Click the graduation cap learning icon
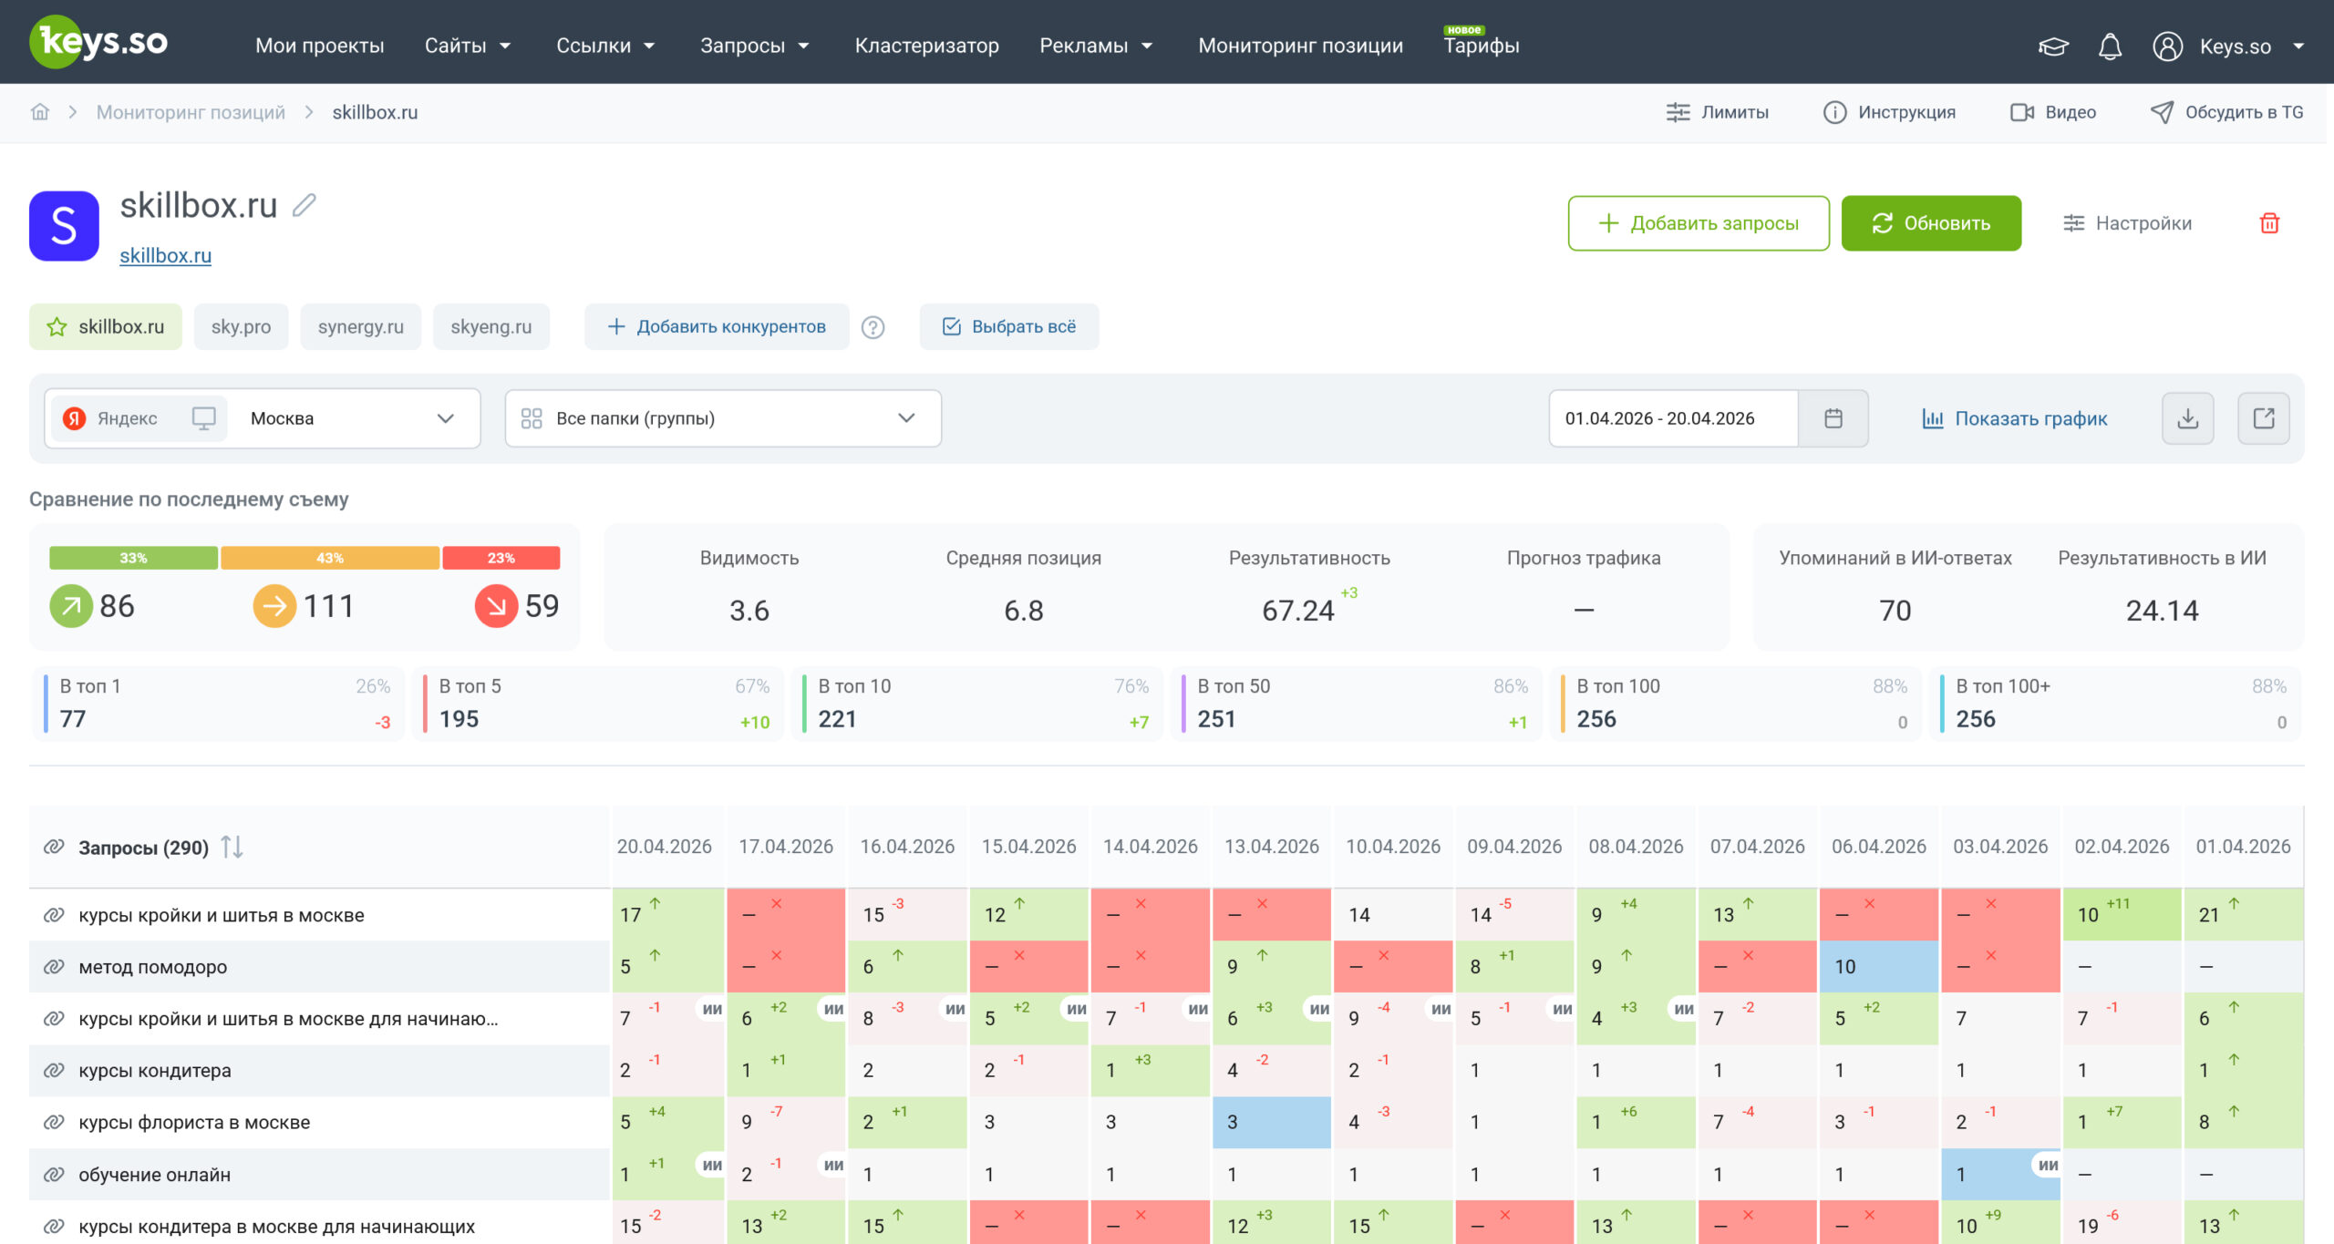 [x=2053, y=46]
